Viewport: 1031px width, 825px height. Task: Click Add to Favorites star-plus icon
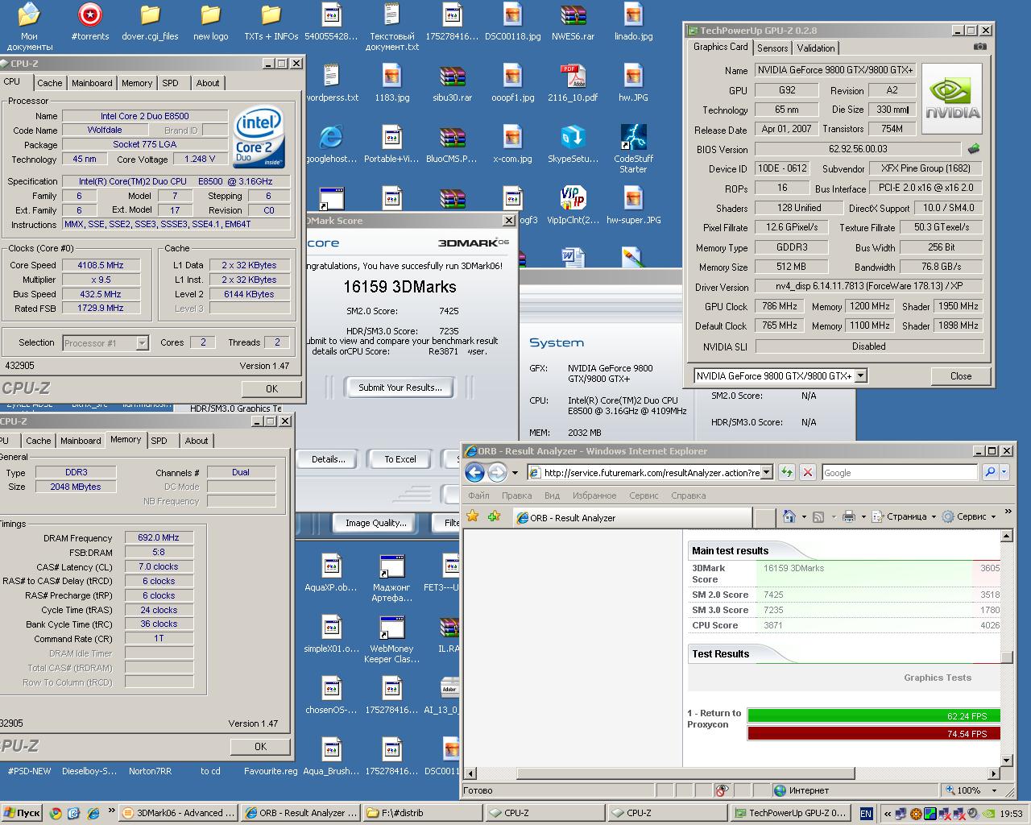click(494, 516)
